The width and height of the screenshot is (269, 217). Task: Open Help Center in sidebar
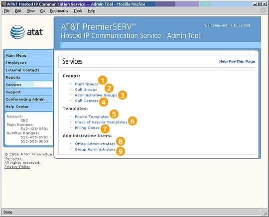tap(28, 107)
